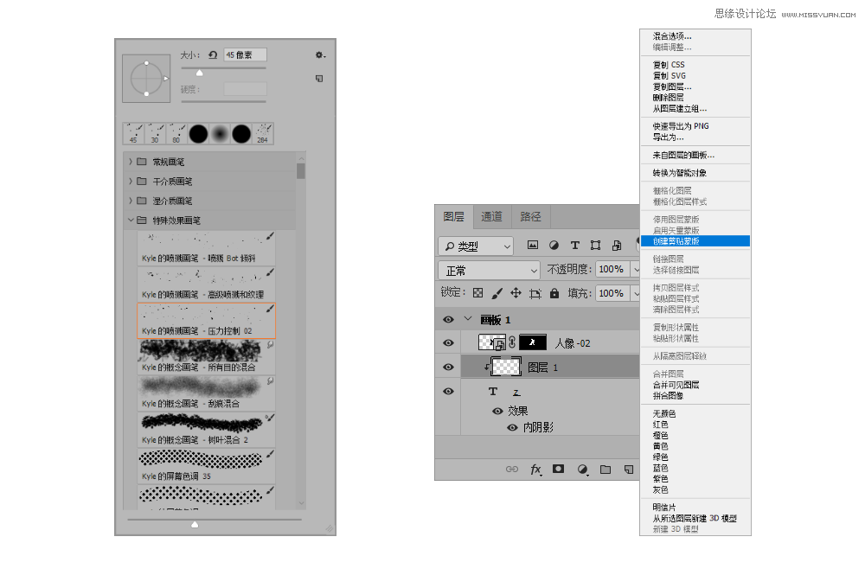
Task: Open the layer effects fx menu
Action: [535, 470]
